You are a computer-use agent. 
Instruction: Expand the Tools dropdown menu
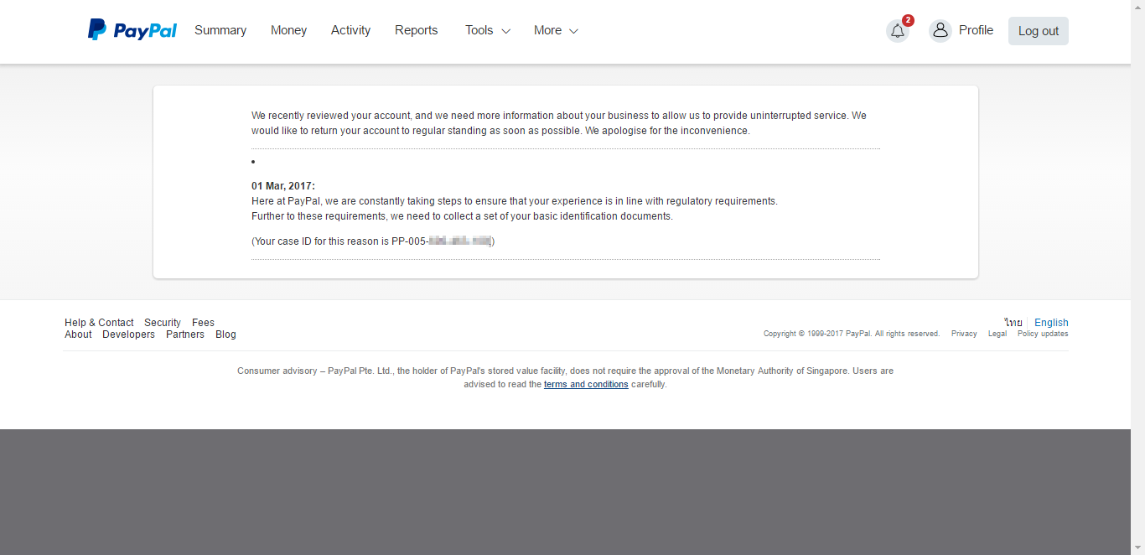(487, 30)
